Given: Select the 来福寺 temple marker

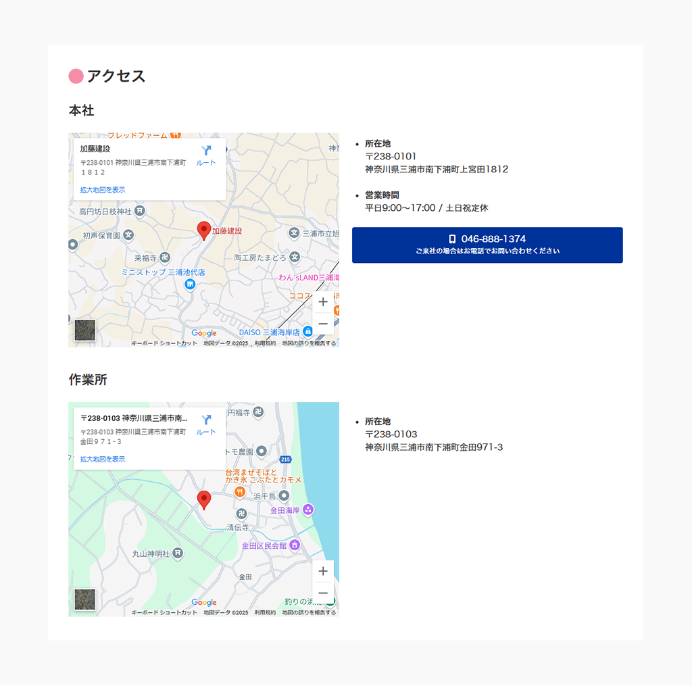Looking at the screenshot, I should [165, 257].
